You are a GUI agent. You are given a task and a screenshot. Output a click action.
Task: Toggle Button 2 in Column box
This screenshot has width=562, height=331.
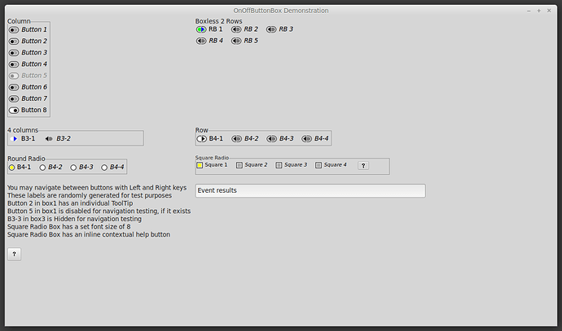28,41
